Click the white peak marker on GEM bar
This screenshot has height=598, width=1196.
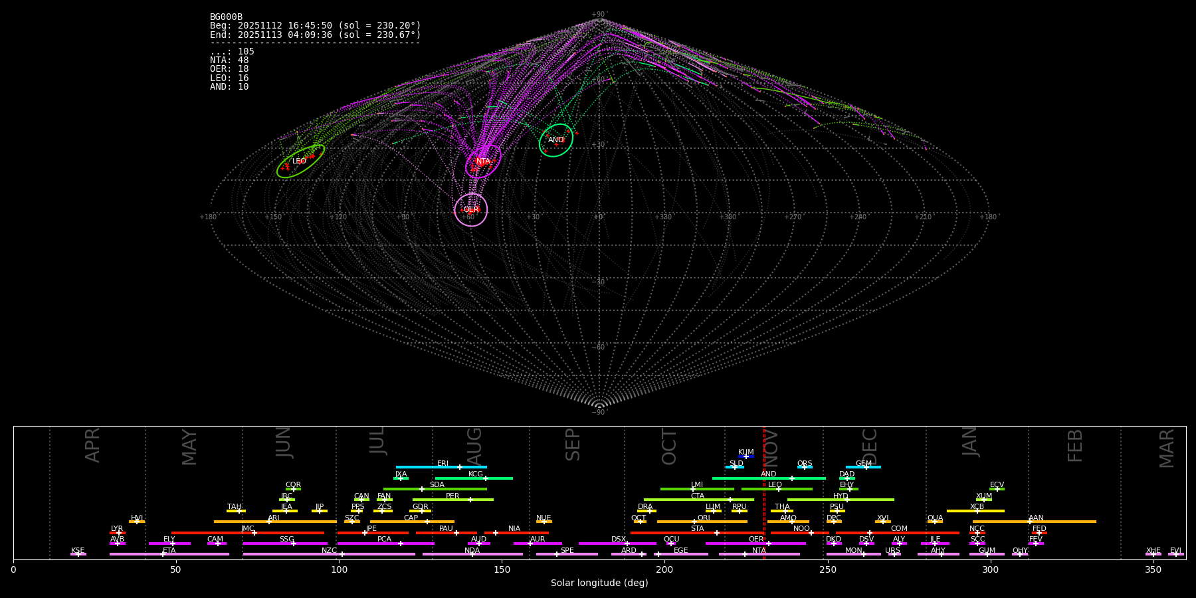pyautogui.click(x=866, y=467)
